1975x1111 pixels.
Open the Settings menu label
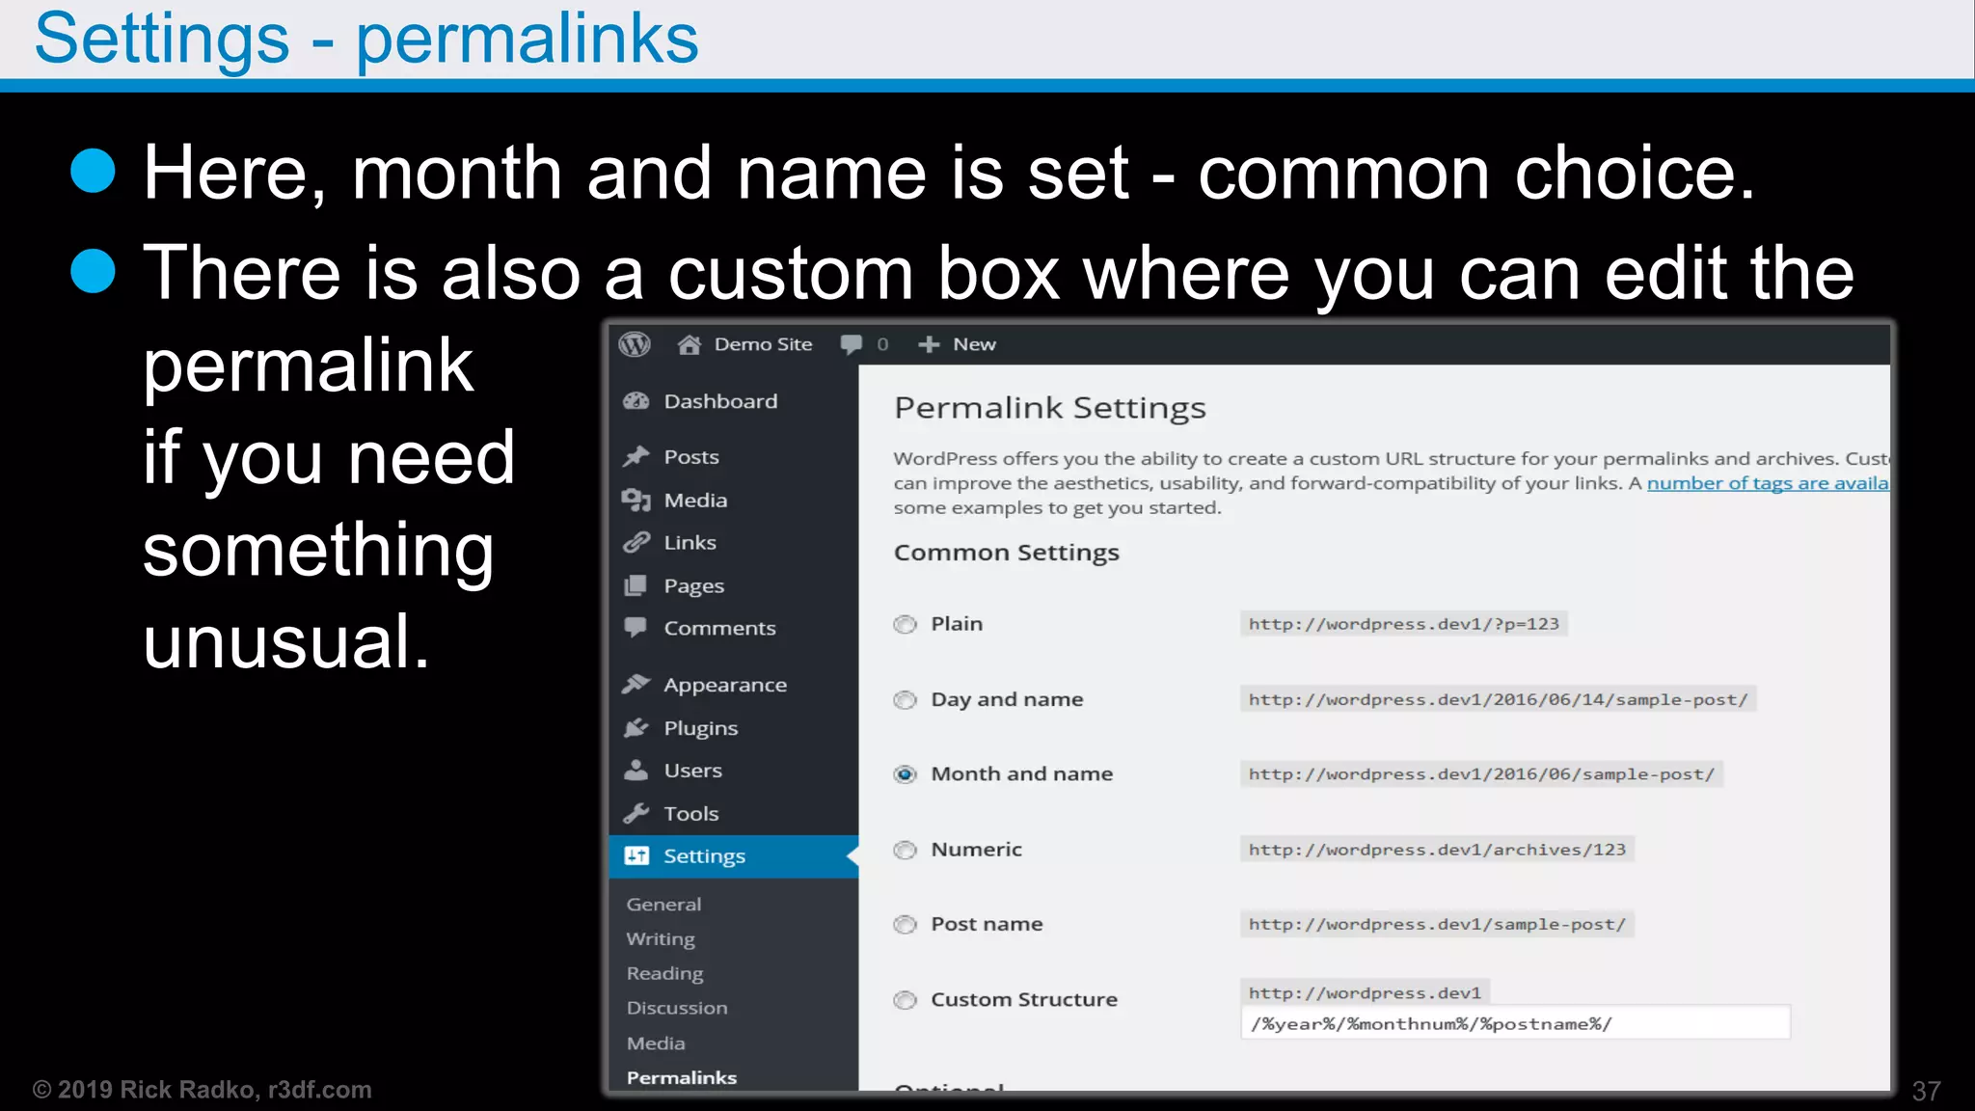point(704,856)
